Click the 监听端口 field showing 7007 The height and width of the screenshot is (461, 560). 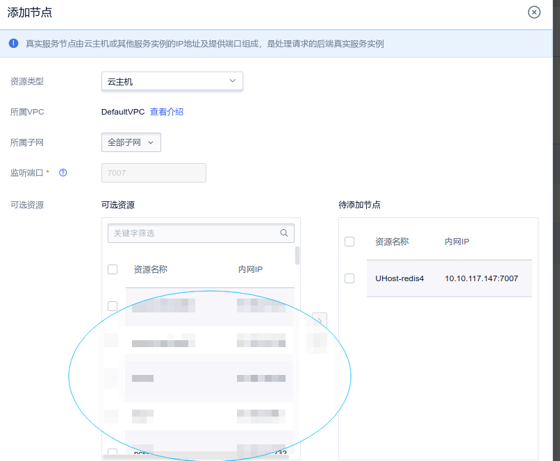point(154,173)
